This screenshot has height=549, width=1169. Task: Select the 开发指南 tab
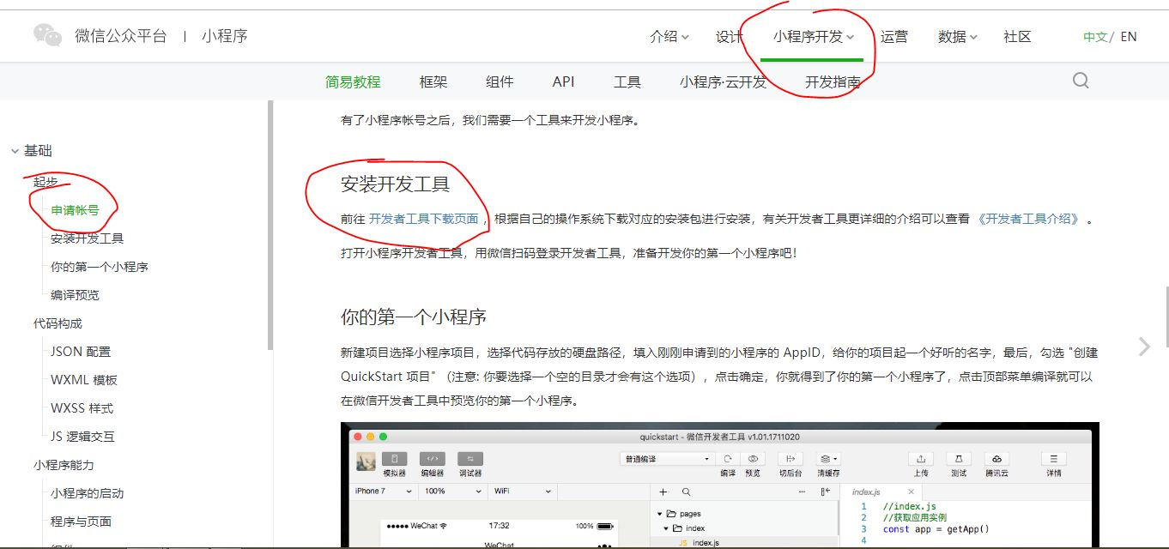click(833, 81)
